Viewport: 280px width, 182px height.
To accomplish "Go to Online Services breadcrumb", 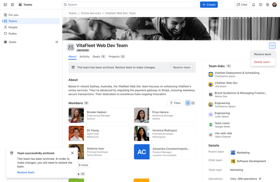I will click(x=91, y=13).
